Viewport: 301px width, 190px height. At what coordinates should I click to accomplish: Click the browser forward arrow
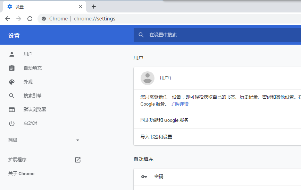click(19, 19)
